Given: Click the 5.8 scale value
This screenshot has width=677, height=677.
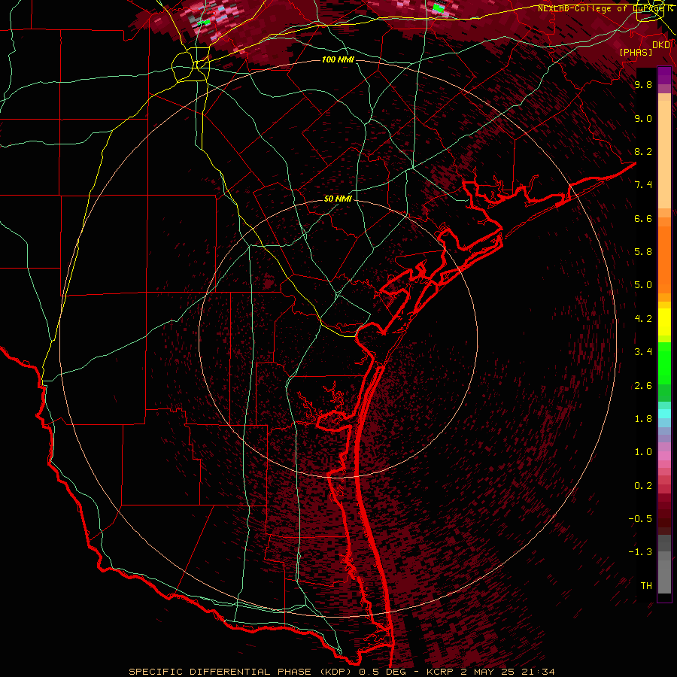Looking at the screenshot, I should [x=643, y=252].
